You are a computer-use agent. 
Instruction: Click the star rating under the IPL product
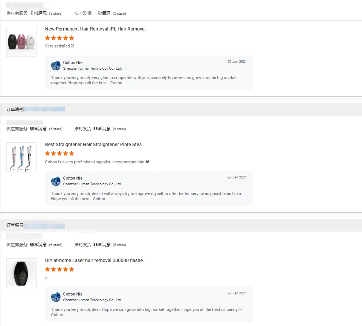pyautogui.click(x=60, y=38)
